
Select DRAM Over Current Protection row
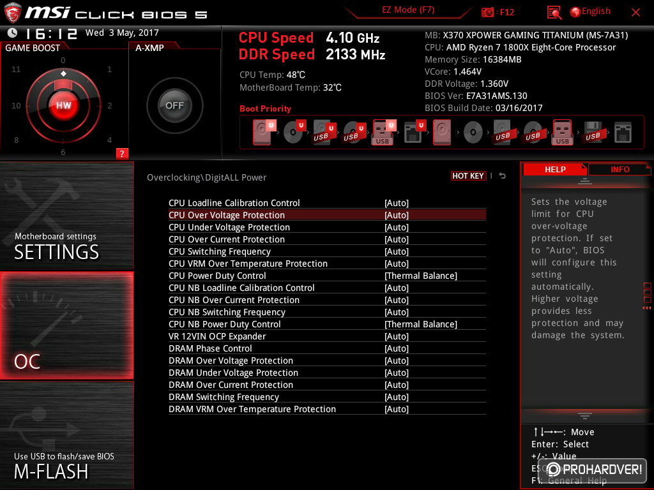327,385
